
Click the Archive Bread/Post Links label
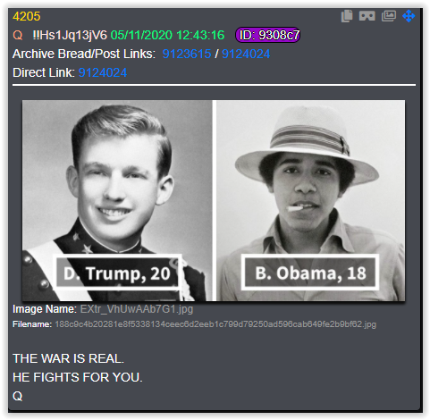84,54
